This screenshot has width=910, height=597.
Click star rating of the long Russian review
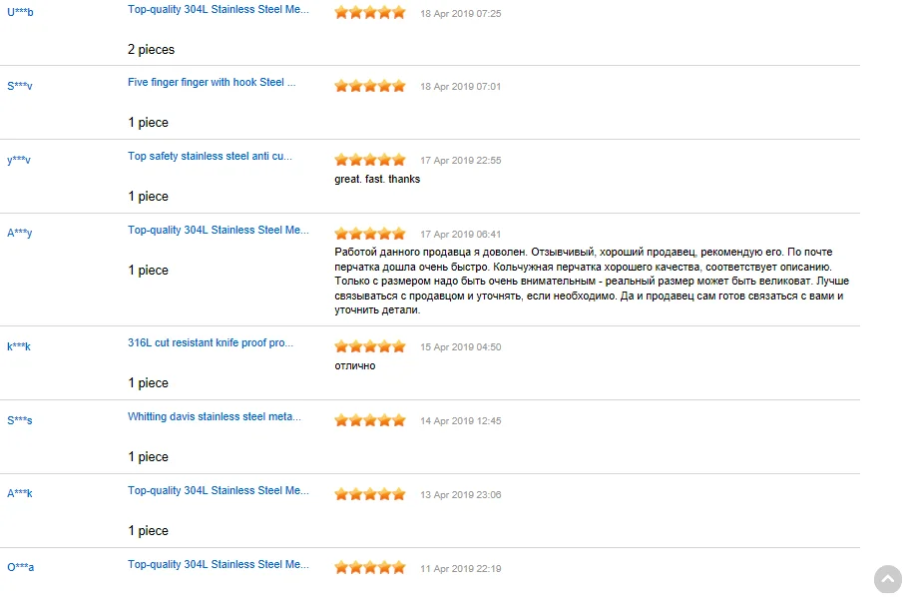[x=370, y=234]
